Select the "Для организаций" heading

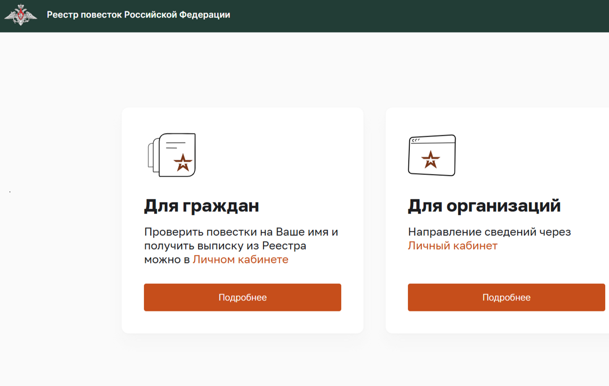coord(484,205)
